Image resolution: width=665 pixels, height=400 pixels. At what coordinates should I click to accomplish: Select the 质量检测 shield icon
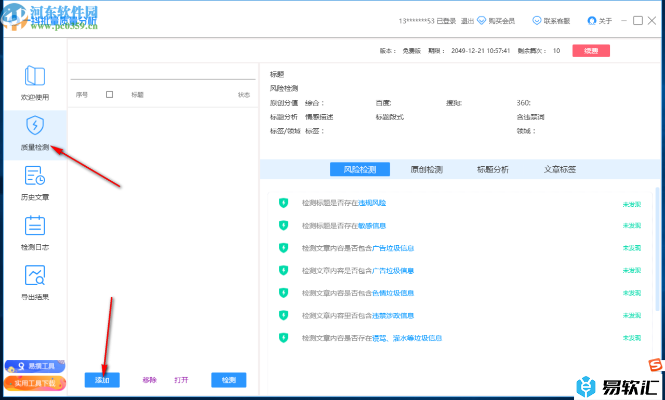[35, 125]
